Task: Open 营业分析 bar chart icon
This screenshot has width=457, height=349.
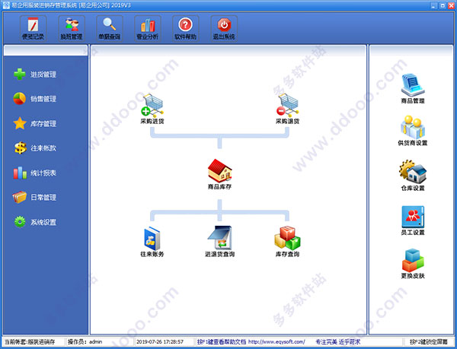Action: click(148, 28)
